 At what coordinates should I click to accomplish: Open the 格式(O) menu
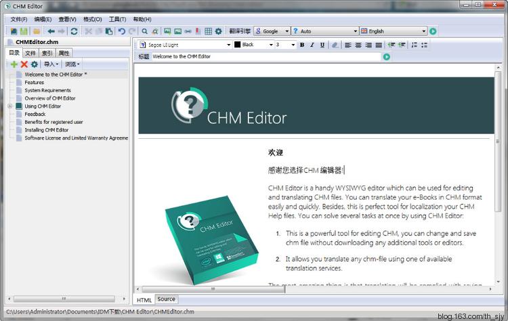point(92,20)
